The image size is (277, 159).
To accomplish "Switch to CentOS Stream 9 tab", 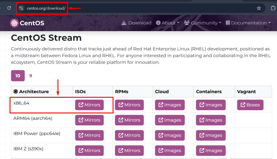I will 31,76.
